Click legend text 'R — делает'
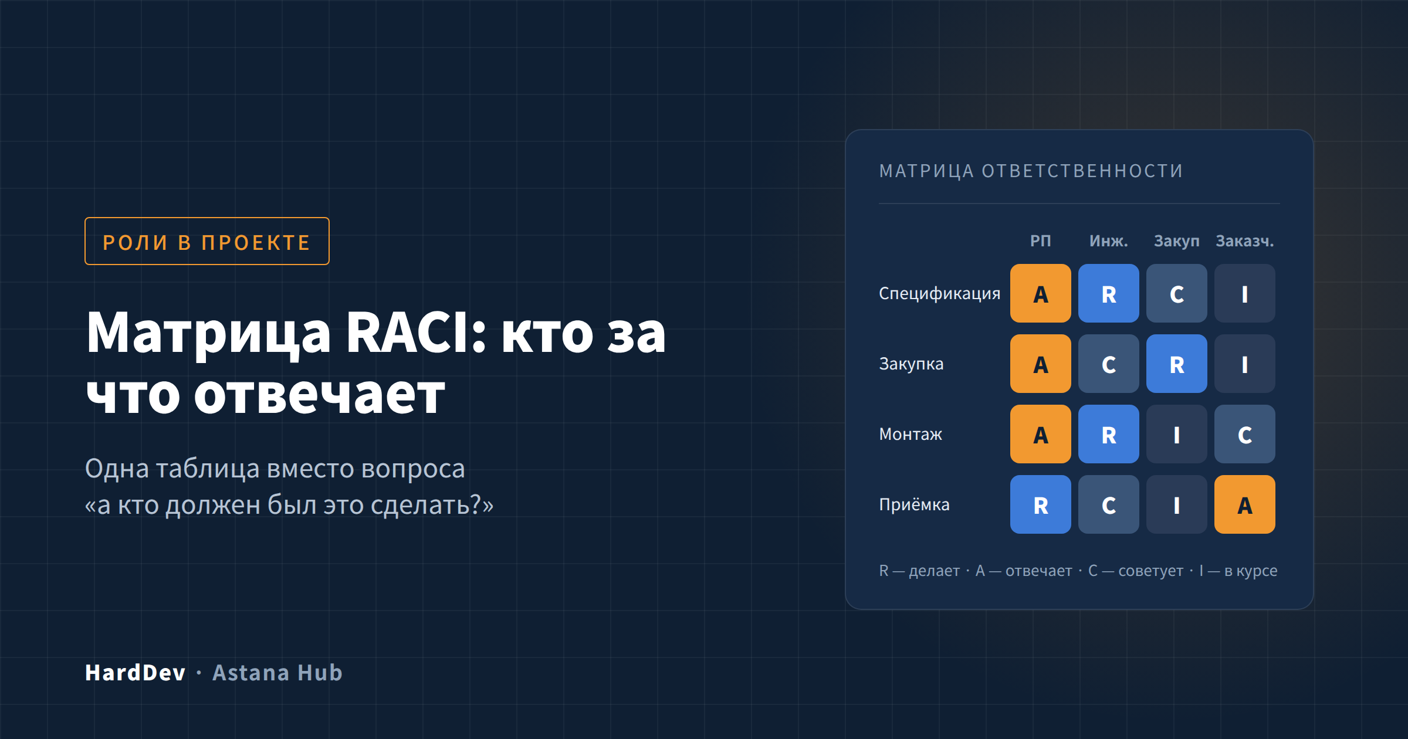 [919, 571]
